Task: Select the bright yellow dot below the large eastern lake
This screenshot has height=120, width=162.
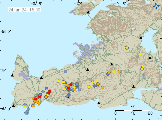Action: tap(140, 54)
